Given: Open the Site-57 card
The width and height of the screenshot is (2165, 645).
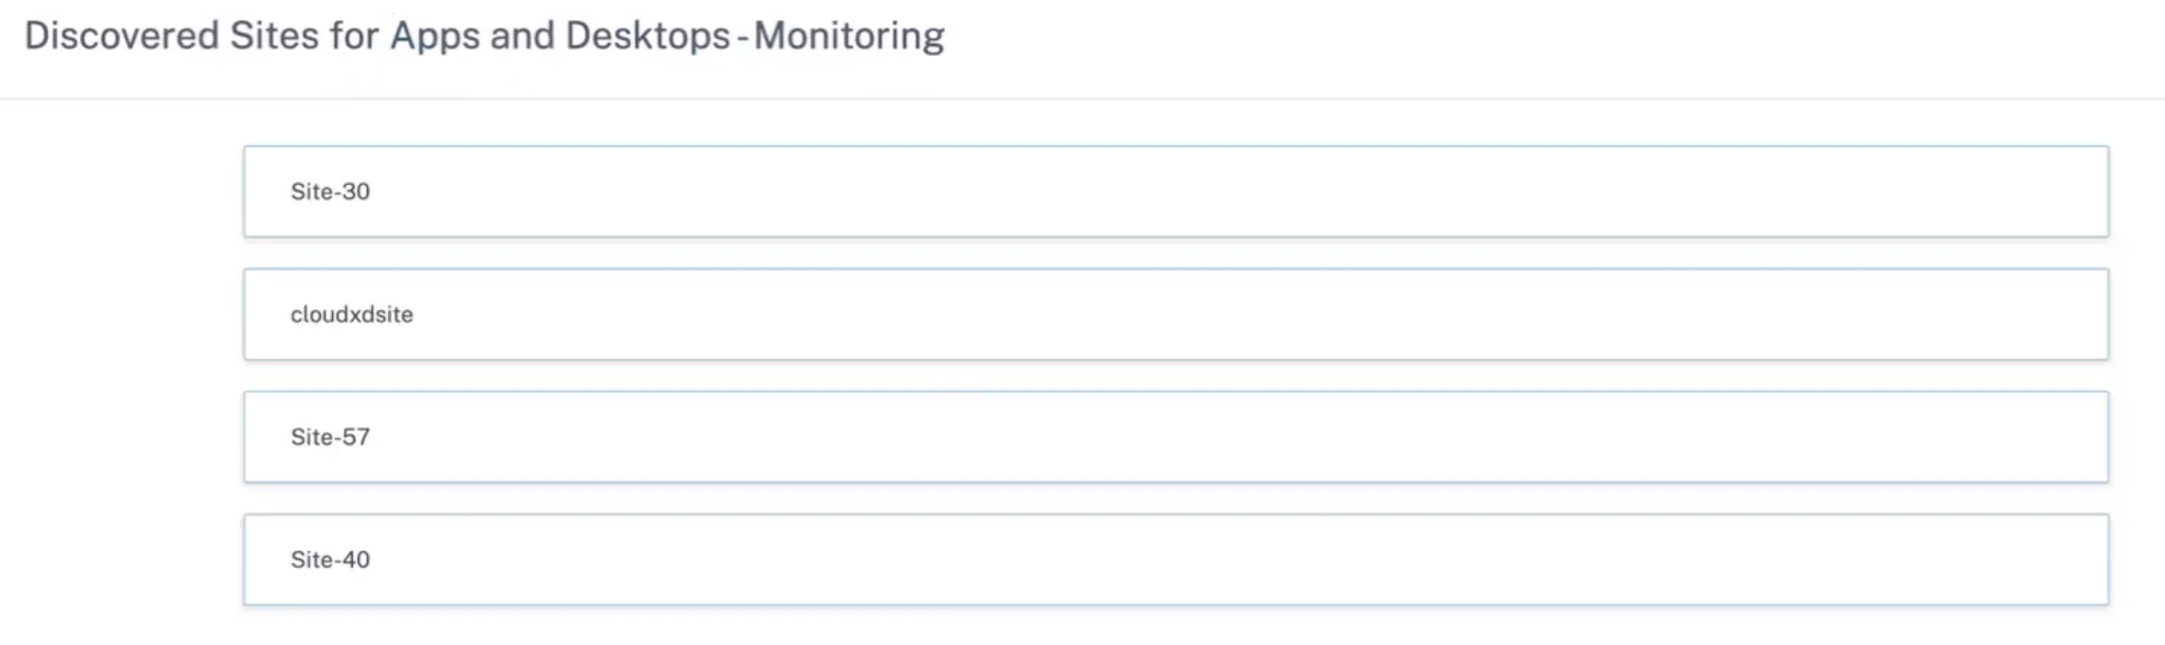Looking at the screenshot, I should click(1175, 437).
